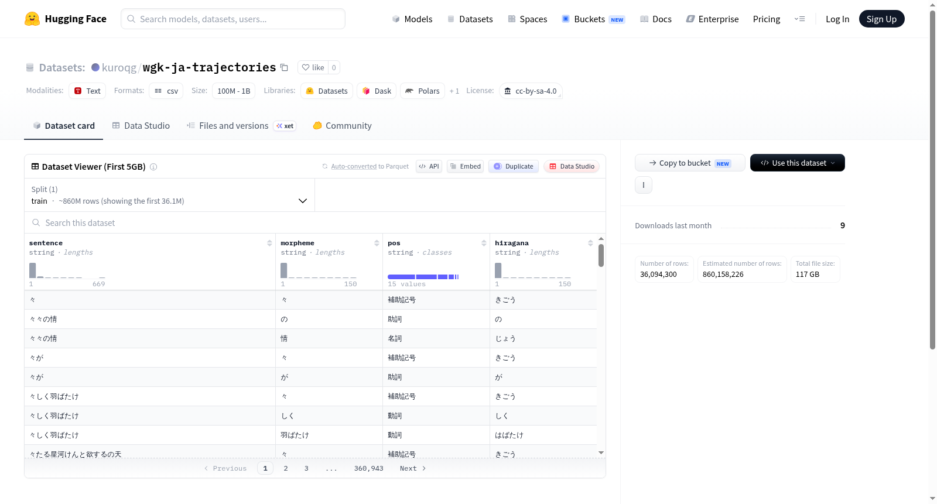The width and height of the screenshot is (937, 504).
Task: Go to page 2 of the table
Action: click(286, 468)
